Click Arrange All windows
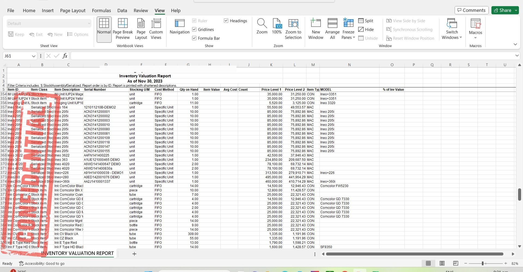The height and width of the screenshot is (272, 523). point(332,29)
